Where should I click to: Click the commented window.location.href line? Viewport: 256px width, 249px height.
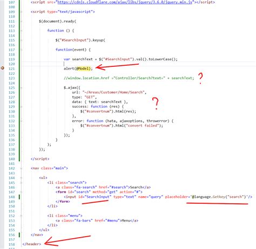click(129, 78)
